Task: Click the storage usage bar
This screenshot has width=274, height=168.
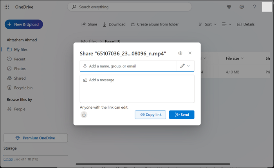Action: 36,155
